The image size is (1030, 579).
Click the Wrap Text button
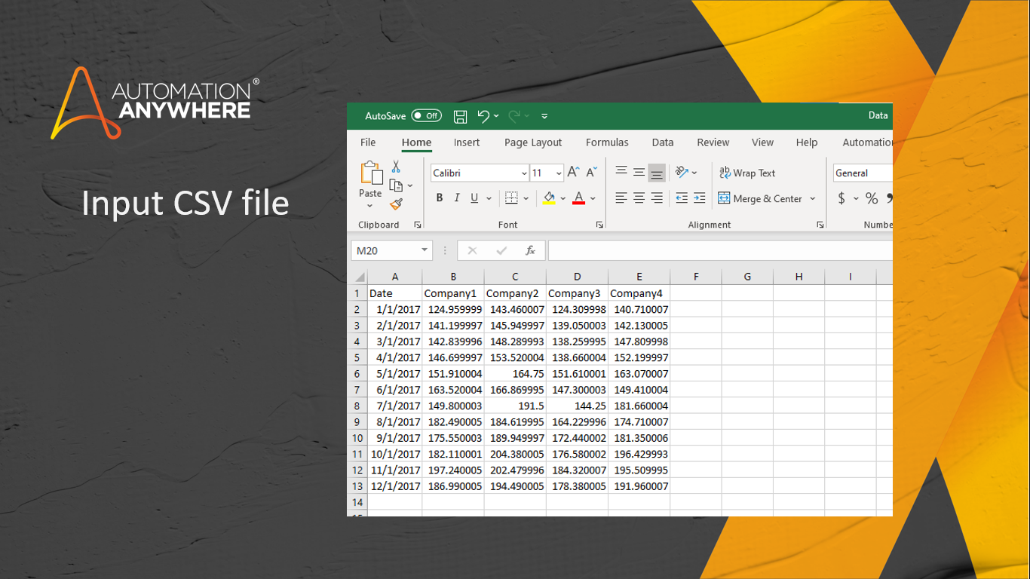coord(747,173)
